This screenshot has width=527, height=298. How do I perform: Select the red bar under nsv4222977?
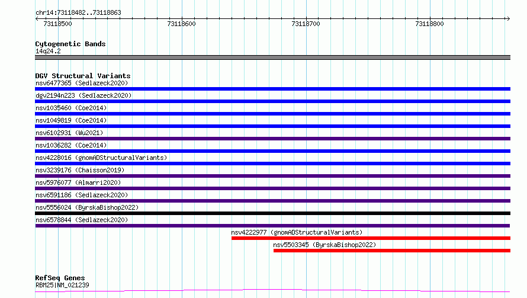(371, 238)
